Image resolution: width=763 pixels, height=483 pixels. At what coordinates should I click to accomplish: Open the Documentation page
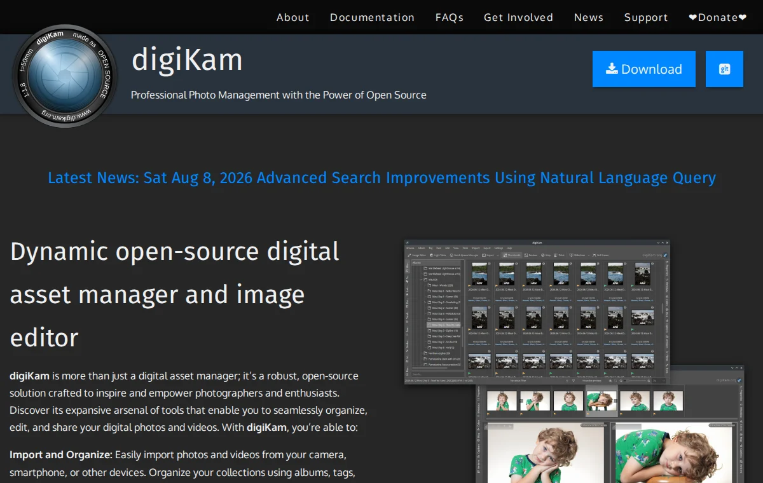(x=372, y=17)
